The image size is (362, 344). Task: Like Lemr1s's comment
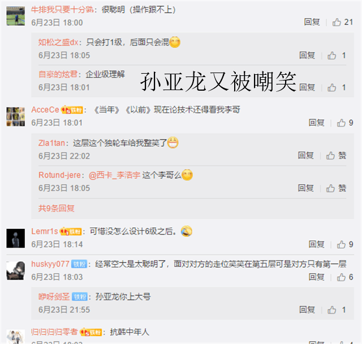(345, 244)
